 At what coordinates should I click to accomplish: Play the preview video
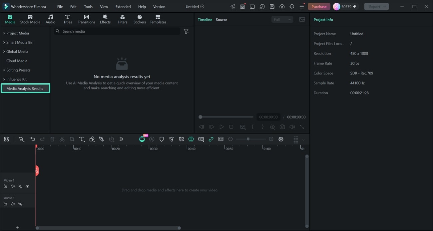tap(221, 127)
